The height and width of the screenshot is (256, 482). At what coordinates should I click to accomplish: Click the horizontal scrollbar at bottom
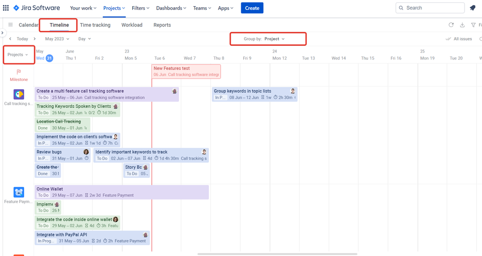tap(277, 254)
